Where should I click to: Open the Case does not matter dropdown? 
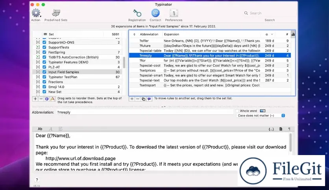pyautogui.click(x=261, y=115)
